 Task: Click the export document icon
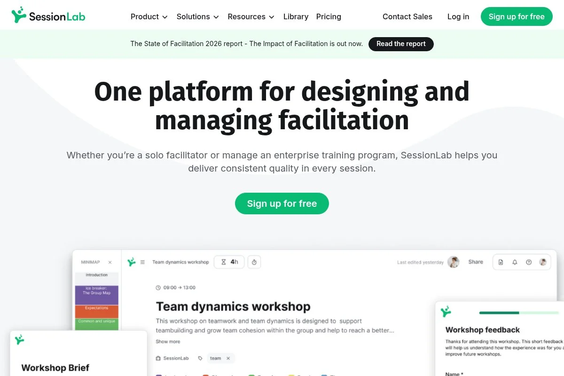pos(501,262)
